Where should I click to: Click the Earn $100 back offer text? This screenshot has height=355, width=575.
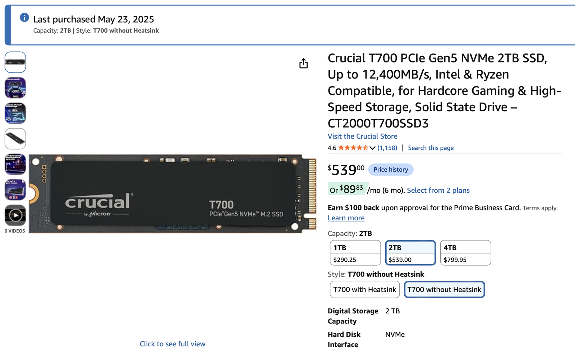coord(424,208)
